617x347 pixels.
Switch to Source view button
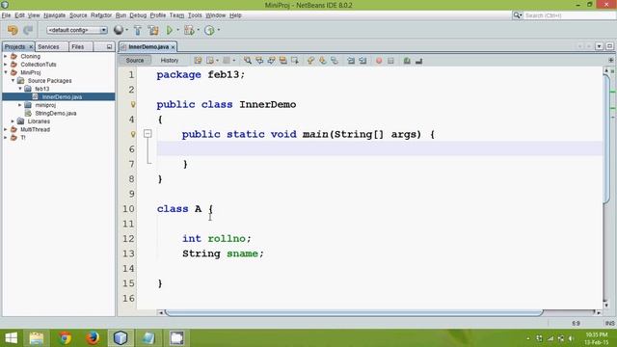click(135, 60)
